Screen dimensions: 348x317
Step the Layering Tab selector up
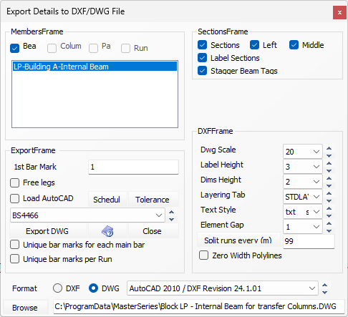[x=329, y=193]
